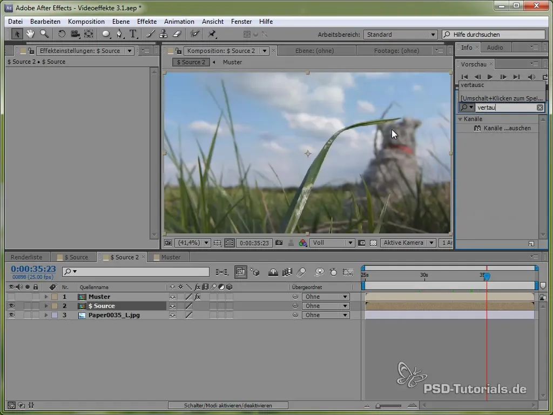This screenshot has width=553, height=415.
Task: Select the Zoom magnifier tool
Action: pyautogui.click(x=44, y=34)
